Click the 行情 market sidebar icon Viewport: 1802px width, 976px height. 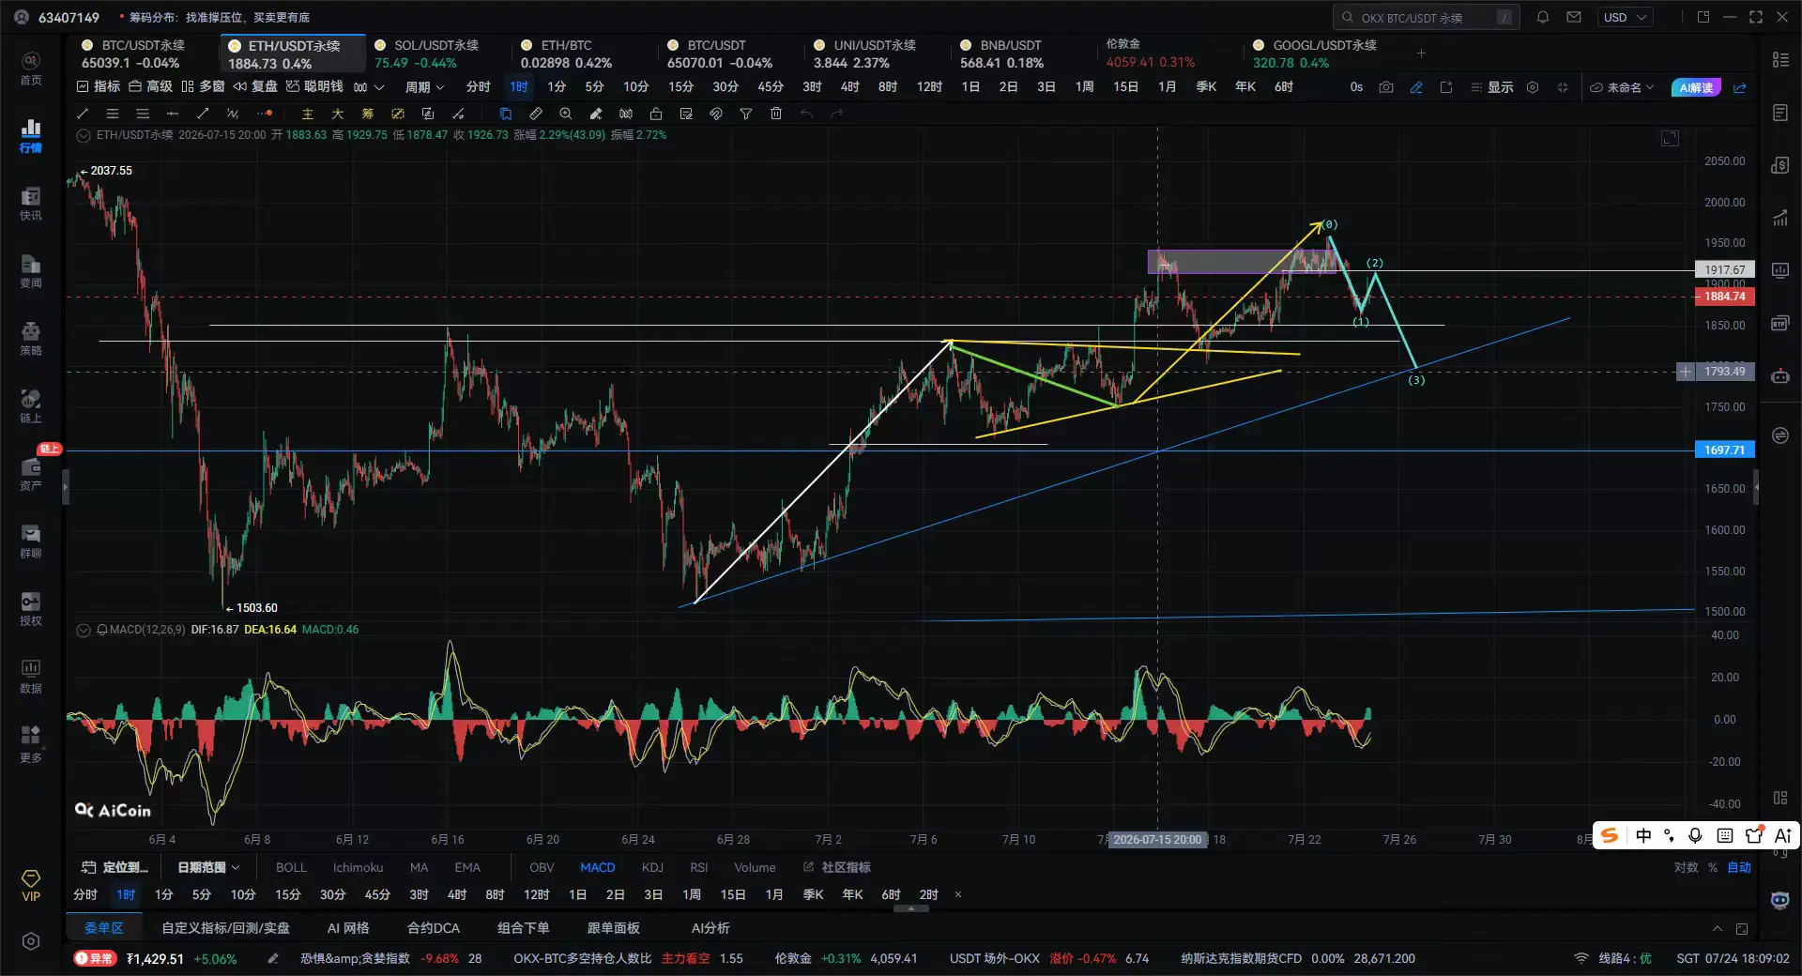[31, 135]
